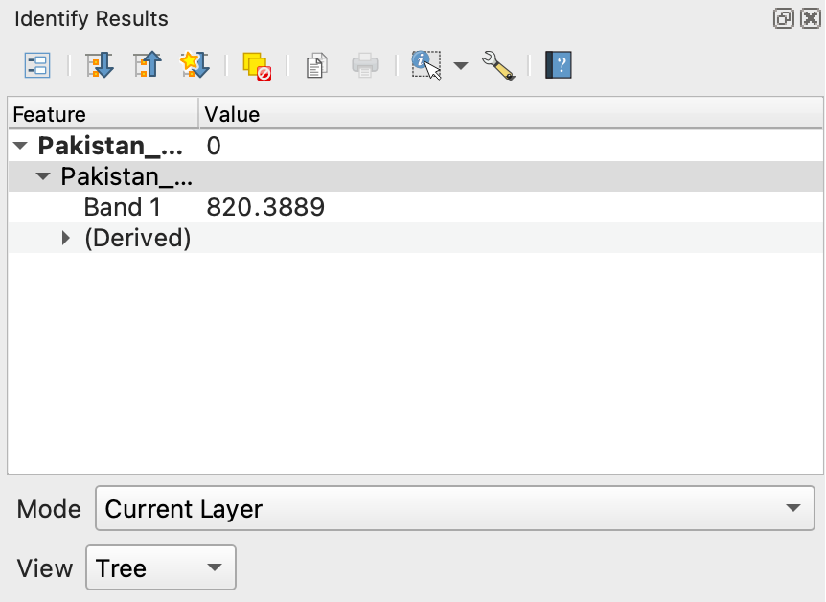Open the View dropdown set to Tree

click(160, 568)
